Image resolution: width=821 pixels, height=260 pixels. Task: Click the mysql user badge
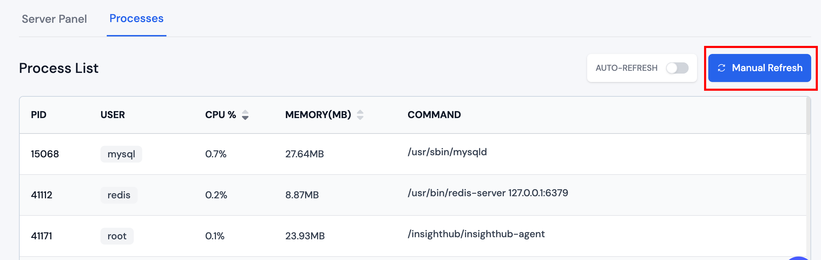tap(121, 154)
